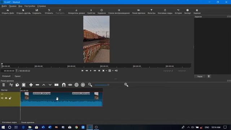231x130 pixels.
Task: Open the Вид menu
Action: 20,6
